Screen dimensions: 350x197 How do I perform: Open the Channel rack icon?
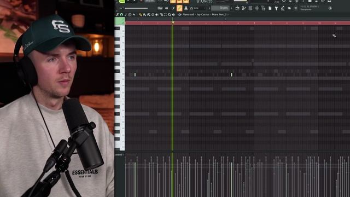coord(250,8)
